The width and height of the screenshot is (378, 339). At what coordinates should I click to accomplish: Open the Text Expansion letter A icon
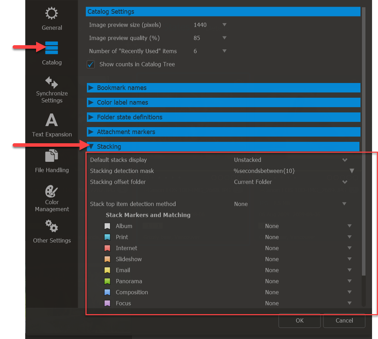point(51,120)
